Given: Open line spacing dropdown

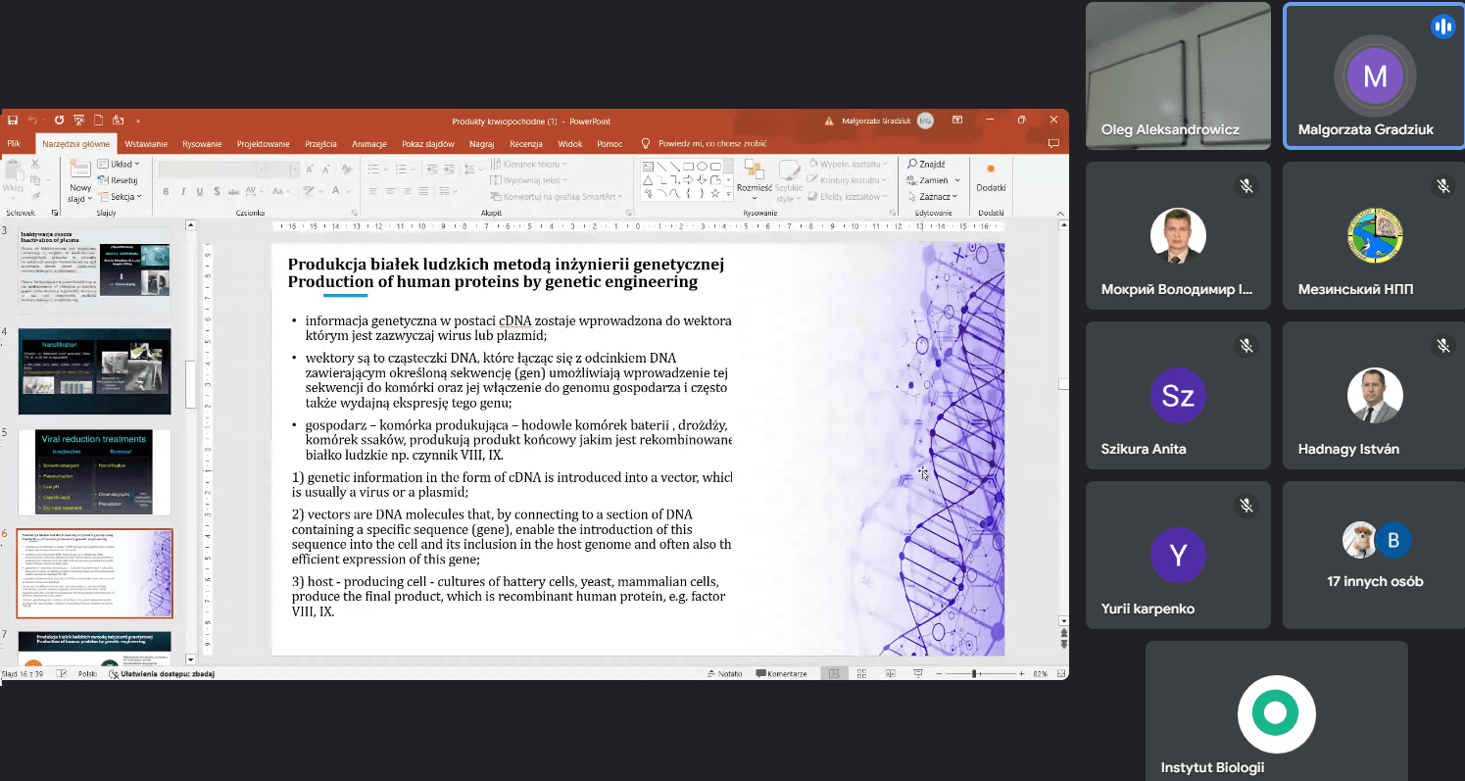Looking at the screenshot, I should tap(472, 169).
